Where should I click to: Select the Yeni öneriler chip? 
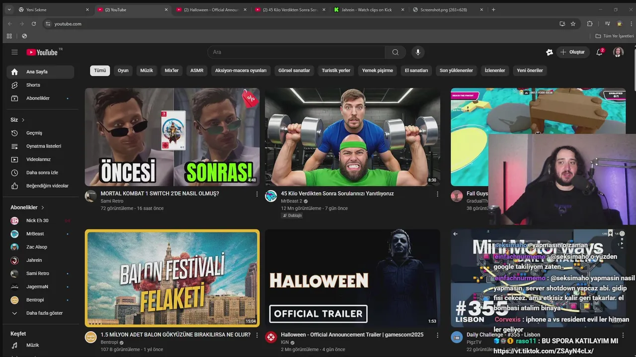530,70
